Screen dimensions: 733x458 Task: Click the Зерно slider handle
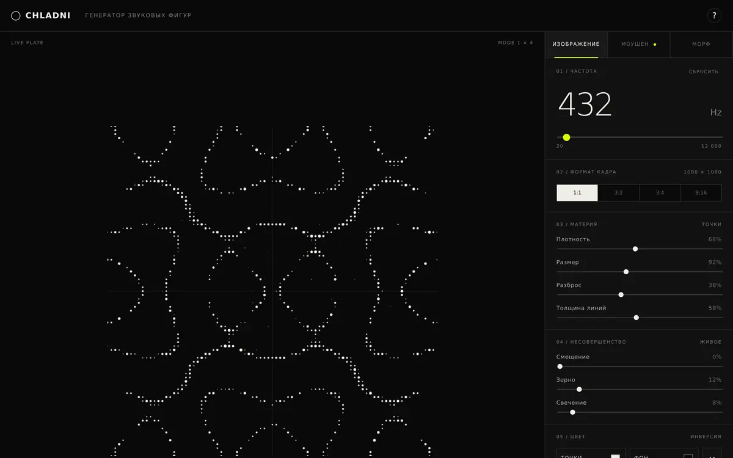(579, 390)
